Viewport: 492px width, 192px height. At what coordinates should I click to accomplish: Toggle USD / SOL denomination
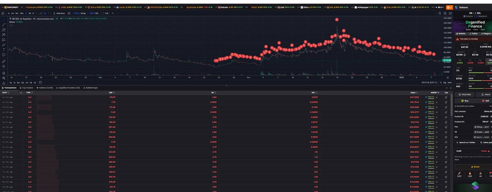click(95, 13)
